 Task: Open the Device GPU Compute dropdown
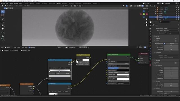pyautogui.click(x=171, y=33)
